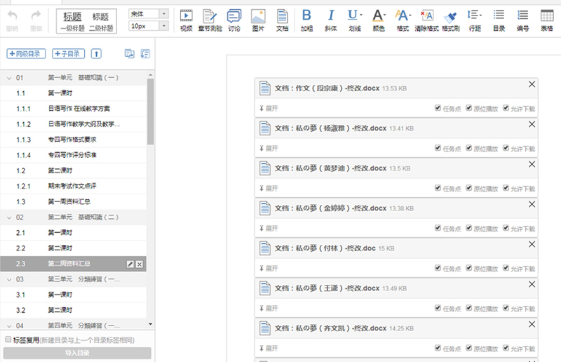Click the 章节测验 chapter quiz icon
The image size is (561, 362).
(210, 20)
